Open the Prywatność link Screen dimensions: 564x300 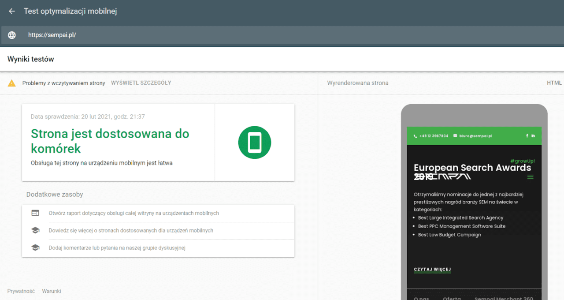21,291
